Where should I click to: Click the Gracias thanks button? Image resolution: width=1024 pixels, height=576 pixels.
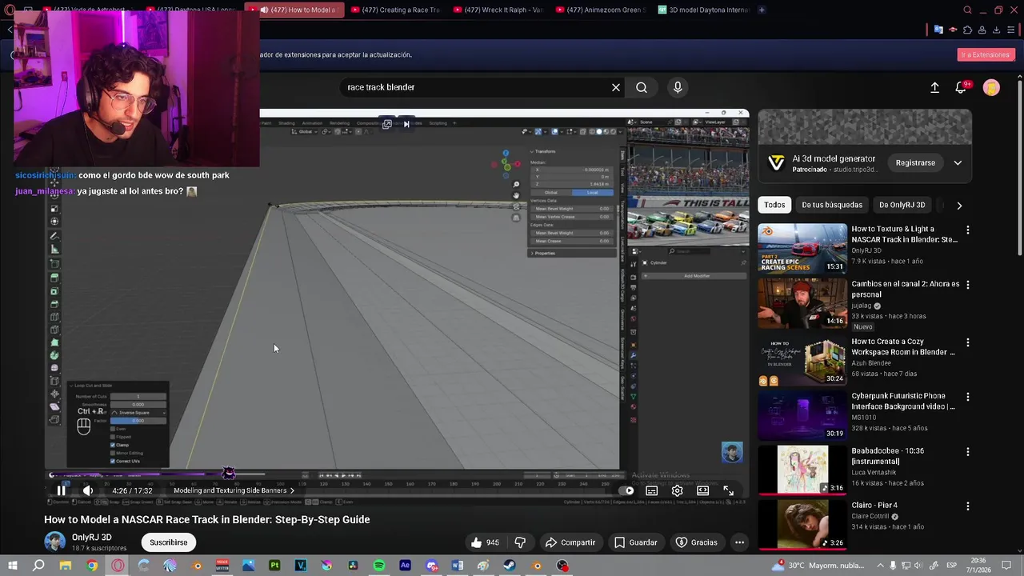pos(696,542)
